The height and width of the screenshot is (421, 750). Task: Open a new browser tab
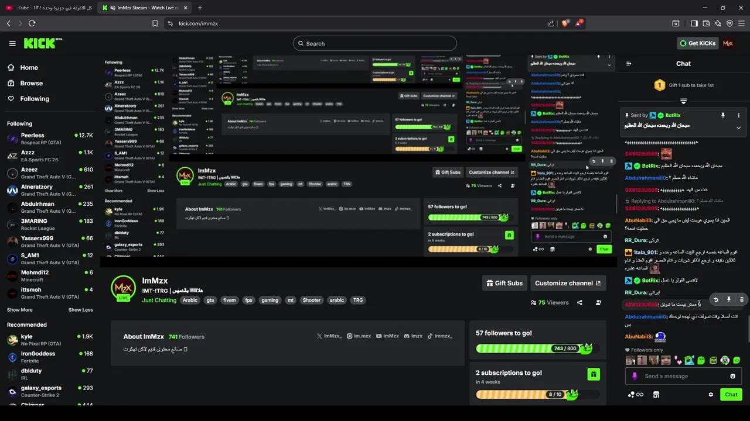pos(200,8)
